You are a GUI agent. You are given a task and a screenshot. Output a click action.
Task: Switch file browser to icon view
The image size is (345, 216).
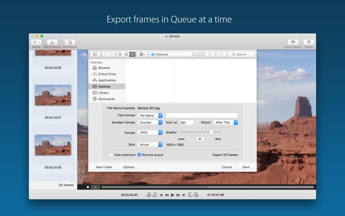pyautogui.click(x=120, y=54)
